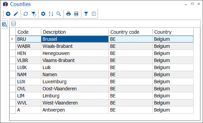Select the BRU code cell

click(x=28, y=39)
